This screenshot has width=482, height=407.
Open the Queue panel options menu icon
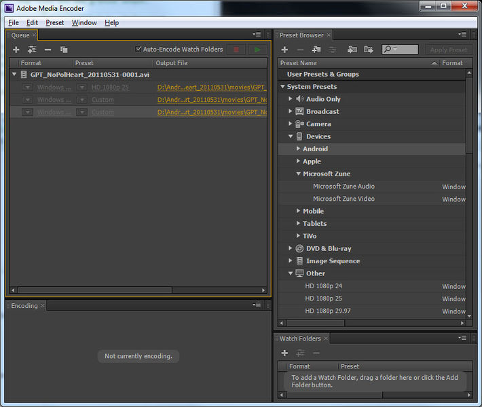(x=257, y=35)
